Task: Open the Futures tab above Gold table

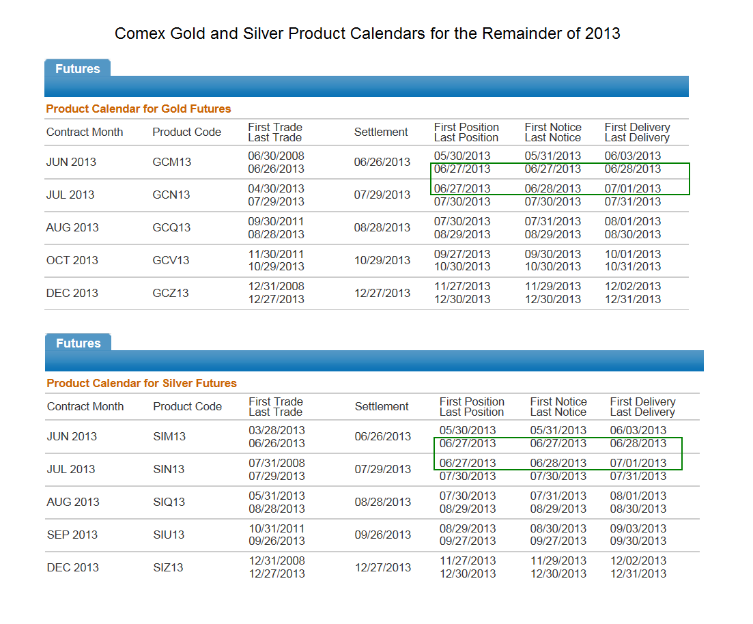Action: (x=77, y=68)
